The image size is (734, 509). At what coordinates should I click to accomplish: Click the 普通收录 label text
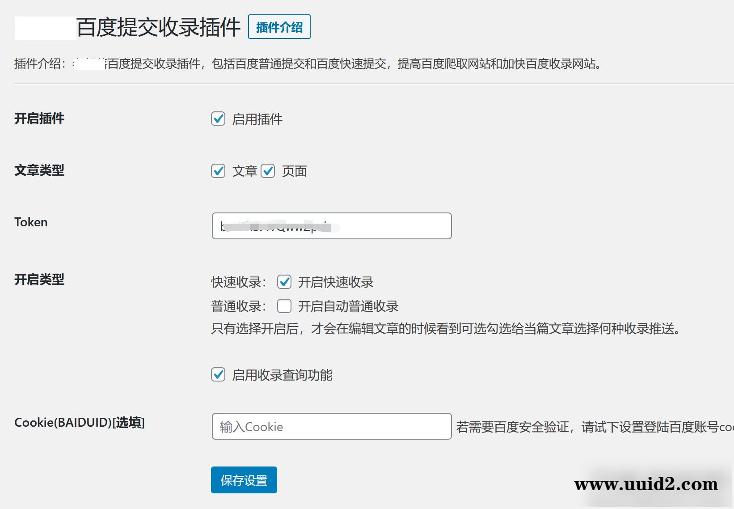tap(237, 306)
